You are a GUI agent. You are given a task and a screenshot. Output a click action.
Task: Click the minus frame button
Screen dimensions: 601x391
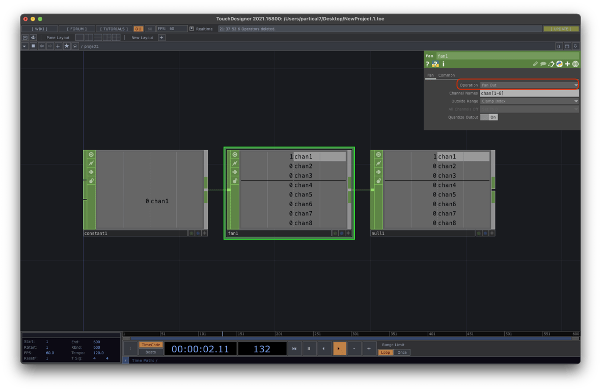click(354, 349)
